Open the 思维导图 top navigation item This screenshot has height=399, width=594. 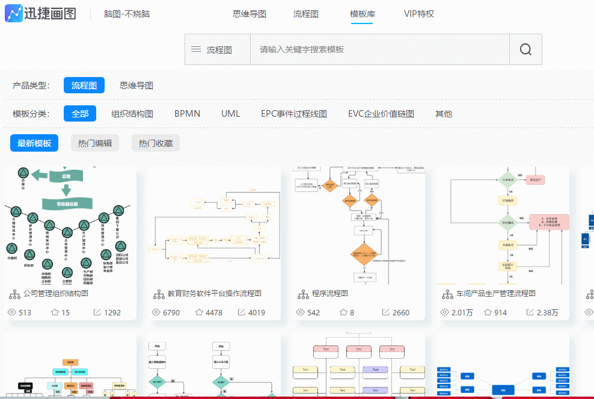click(x=250, y=14)
